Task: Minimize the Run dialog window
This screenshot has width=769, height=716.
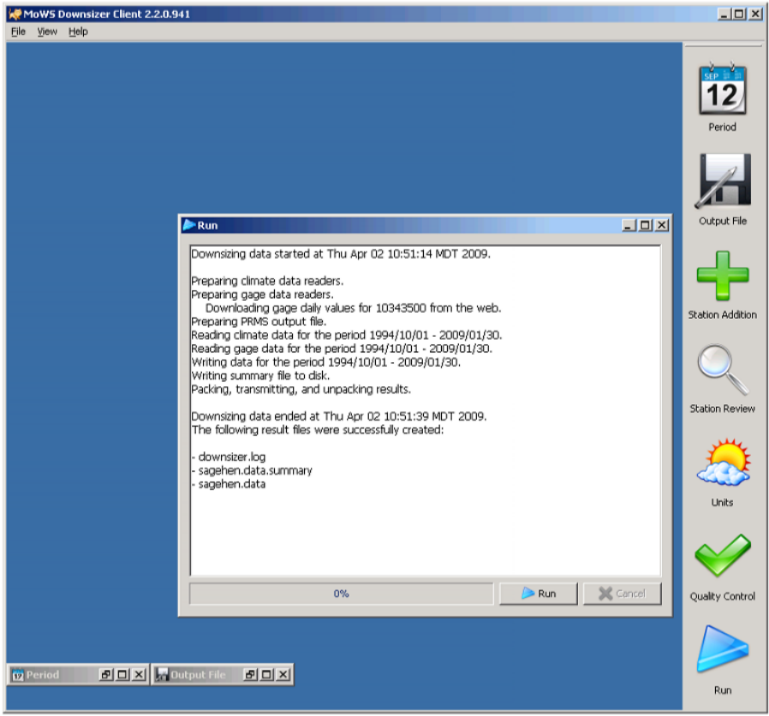Action: point(629,225)
